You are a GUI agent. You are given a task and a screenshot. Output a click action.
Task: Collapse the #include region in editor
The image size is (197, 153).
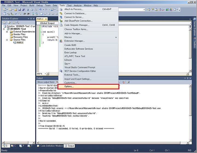(x=42, y=26)
